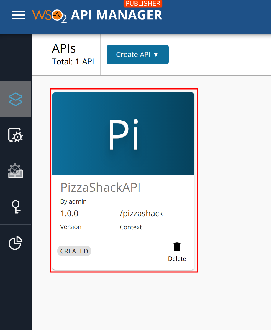Open the wrench and gear sidebar icon
This screenshot has width=271, height=330.
pos(16,171)
